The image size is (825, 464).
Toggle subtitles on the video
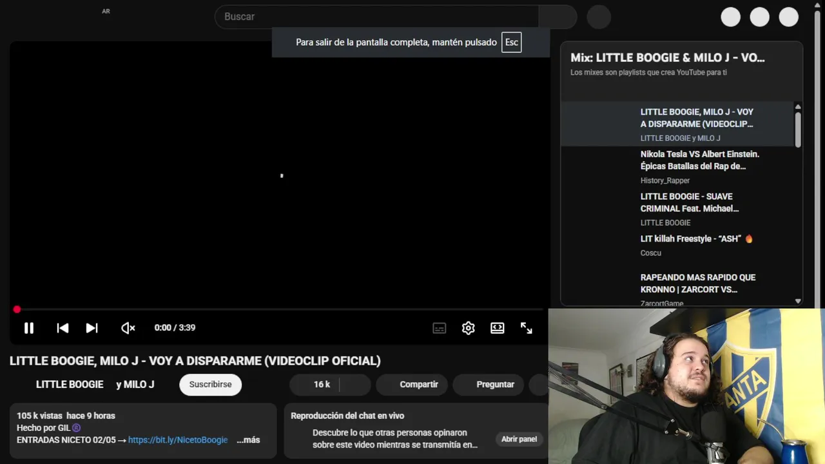[439, 328]
